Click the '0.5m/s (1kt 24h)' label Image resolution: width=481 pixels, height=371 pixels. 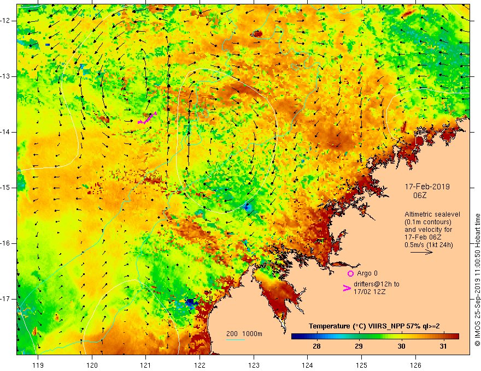(x=429, y=245)
